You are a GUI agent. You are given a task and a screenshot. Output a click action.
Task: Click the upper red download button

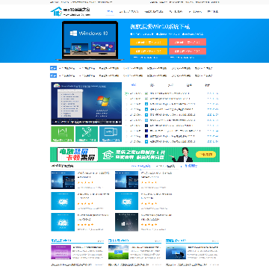point(188,42)
